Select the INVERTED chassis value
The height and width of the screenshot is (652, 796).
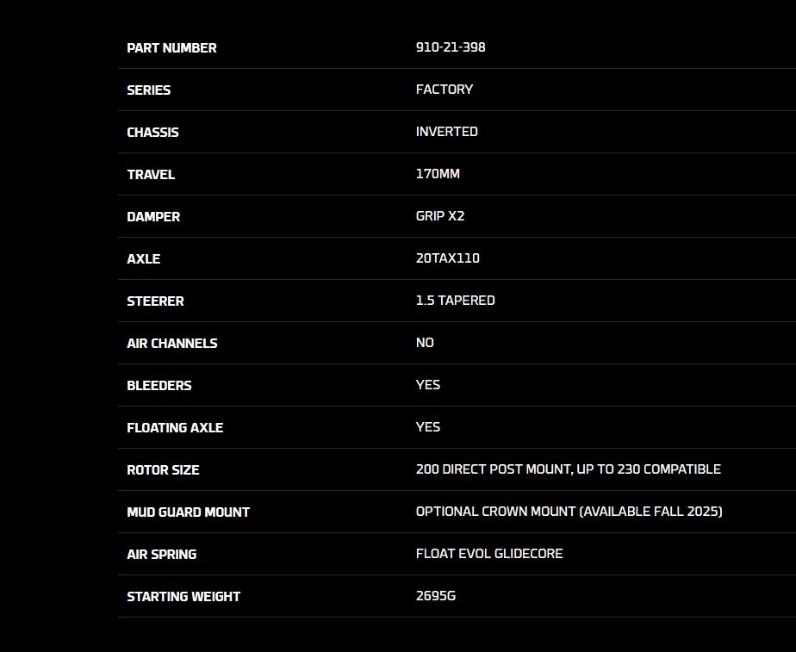[446, 132]
